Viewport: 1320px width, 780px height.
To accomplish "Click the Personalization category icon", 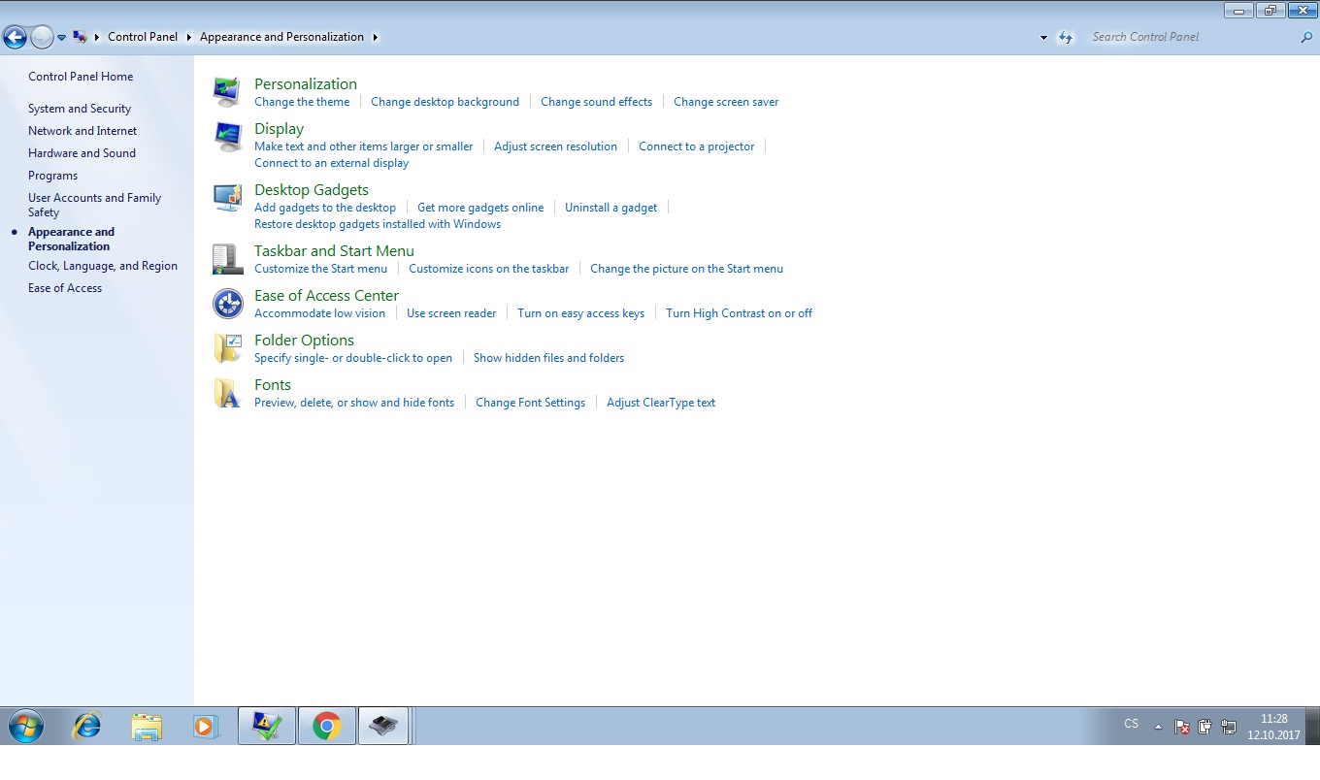I will point(227,92).
